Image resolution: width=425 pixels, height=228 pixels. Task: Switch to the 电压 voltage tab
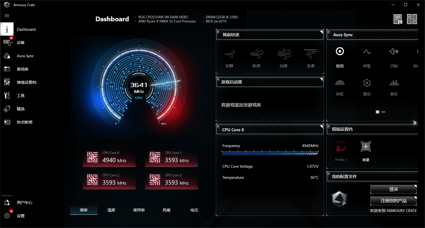pyautogui.click(x=194, y=210)
